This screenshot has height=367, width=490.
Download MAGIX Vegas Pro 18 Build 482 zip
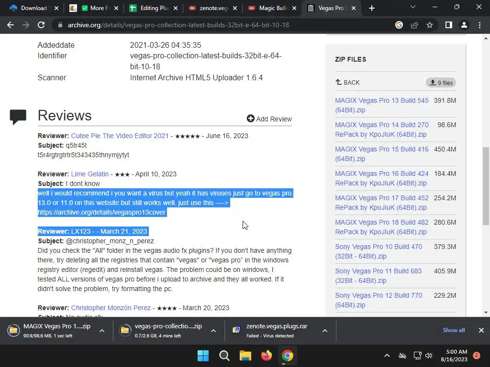381,227
